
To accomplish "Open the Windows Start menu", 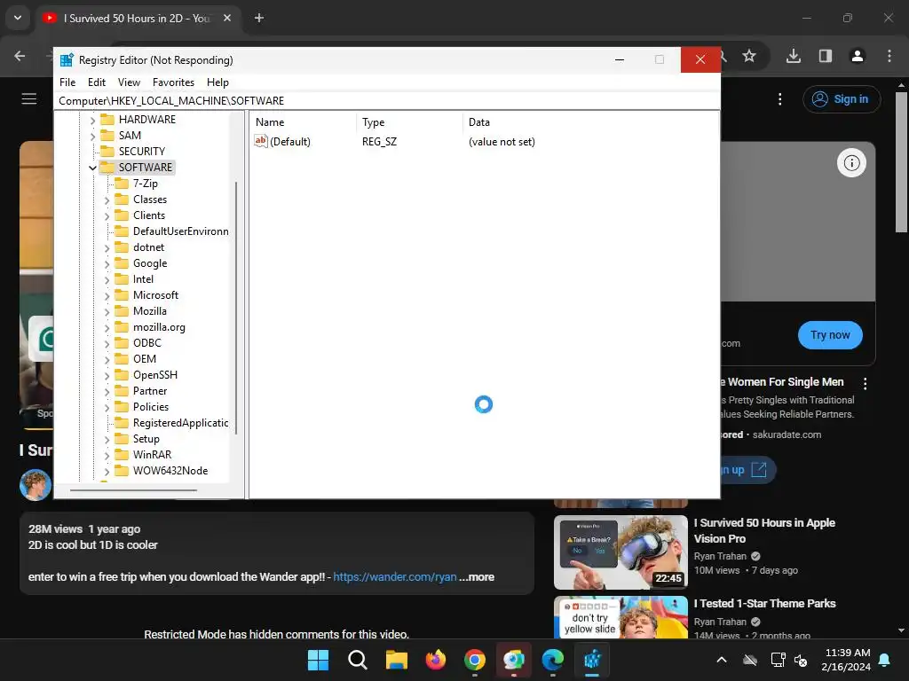I will [318, 660].
